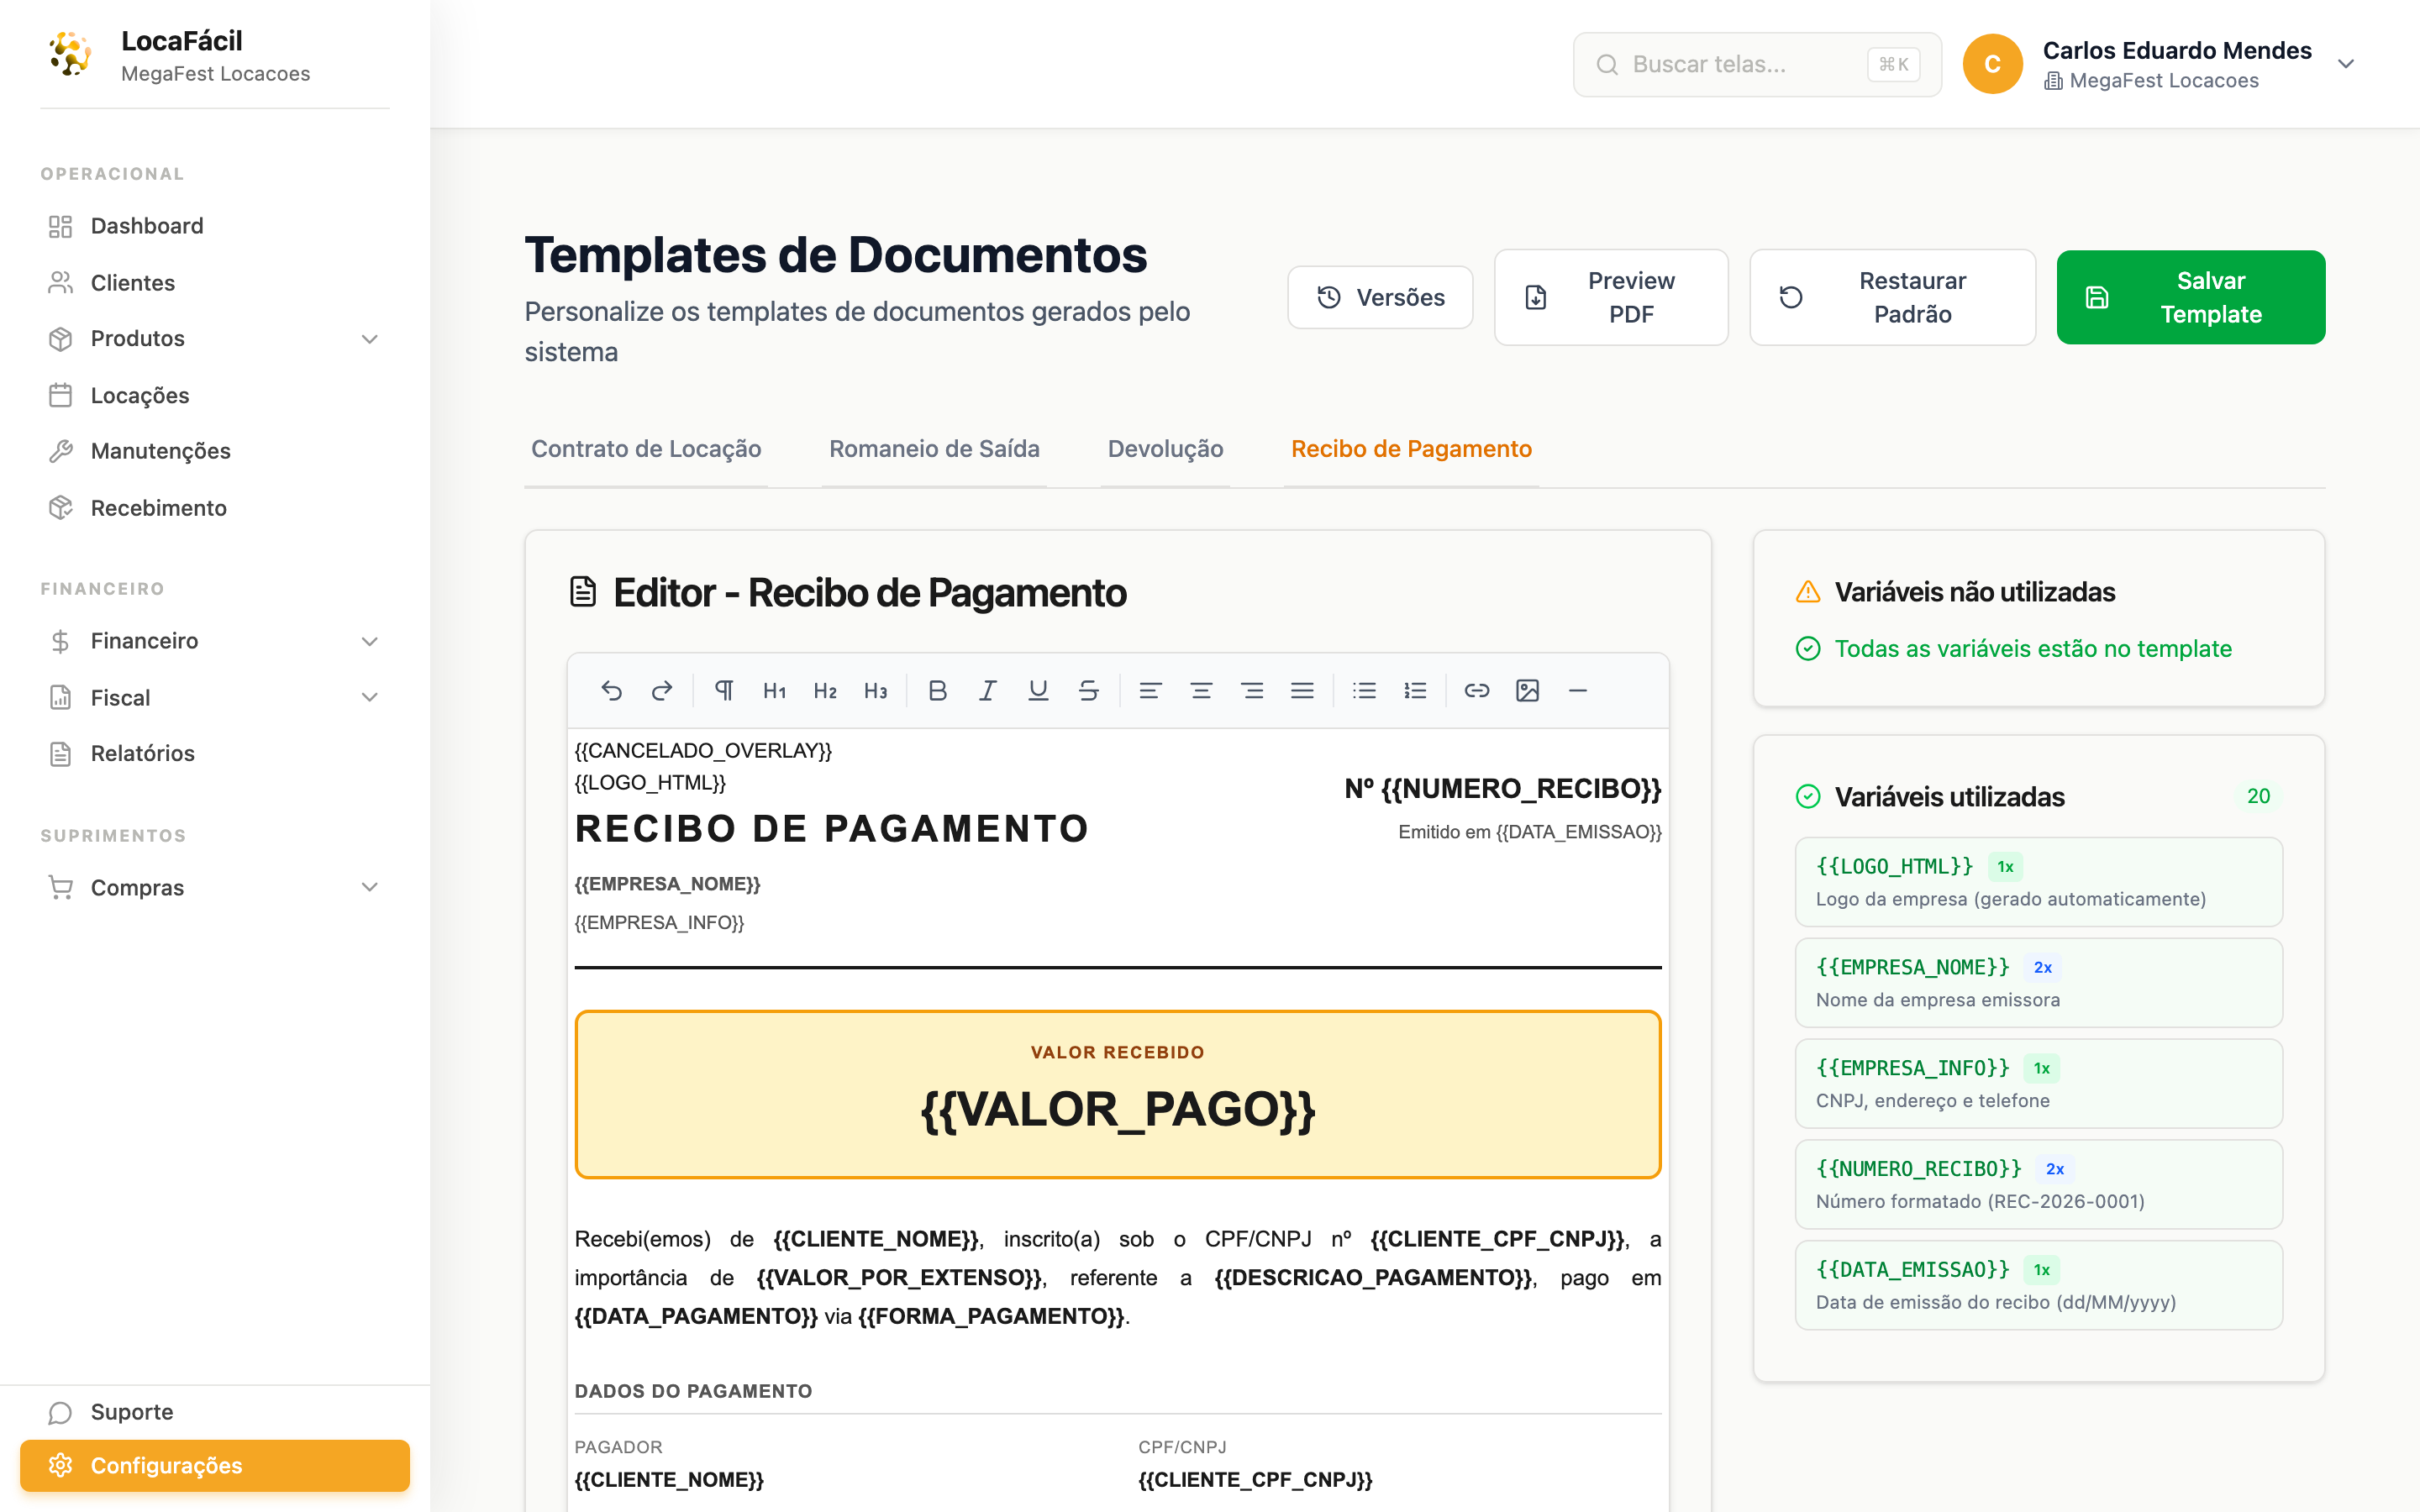Select the {{EMPRESA_INFO}} variable card

pos(2038,1084)
